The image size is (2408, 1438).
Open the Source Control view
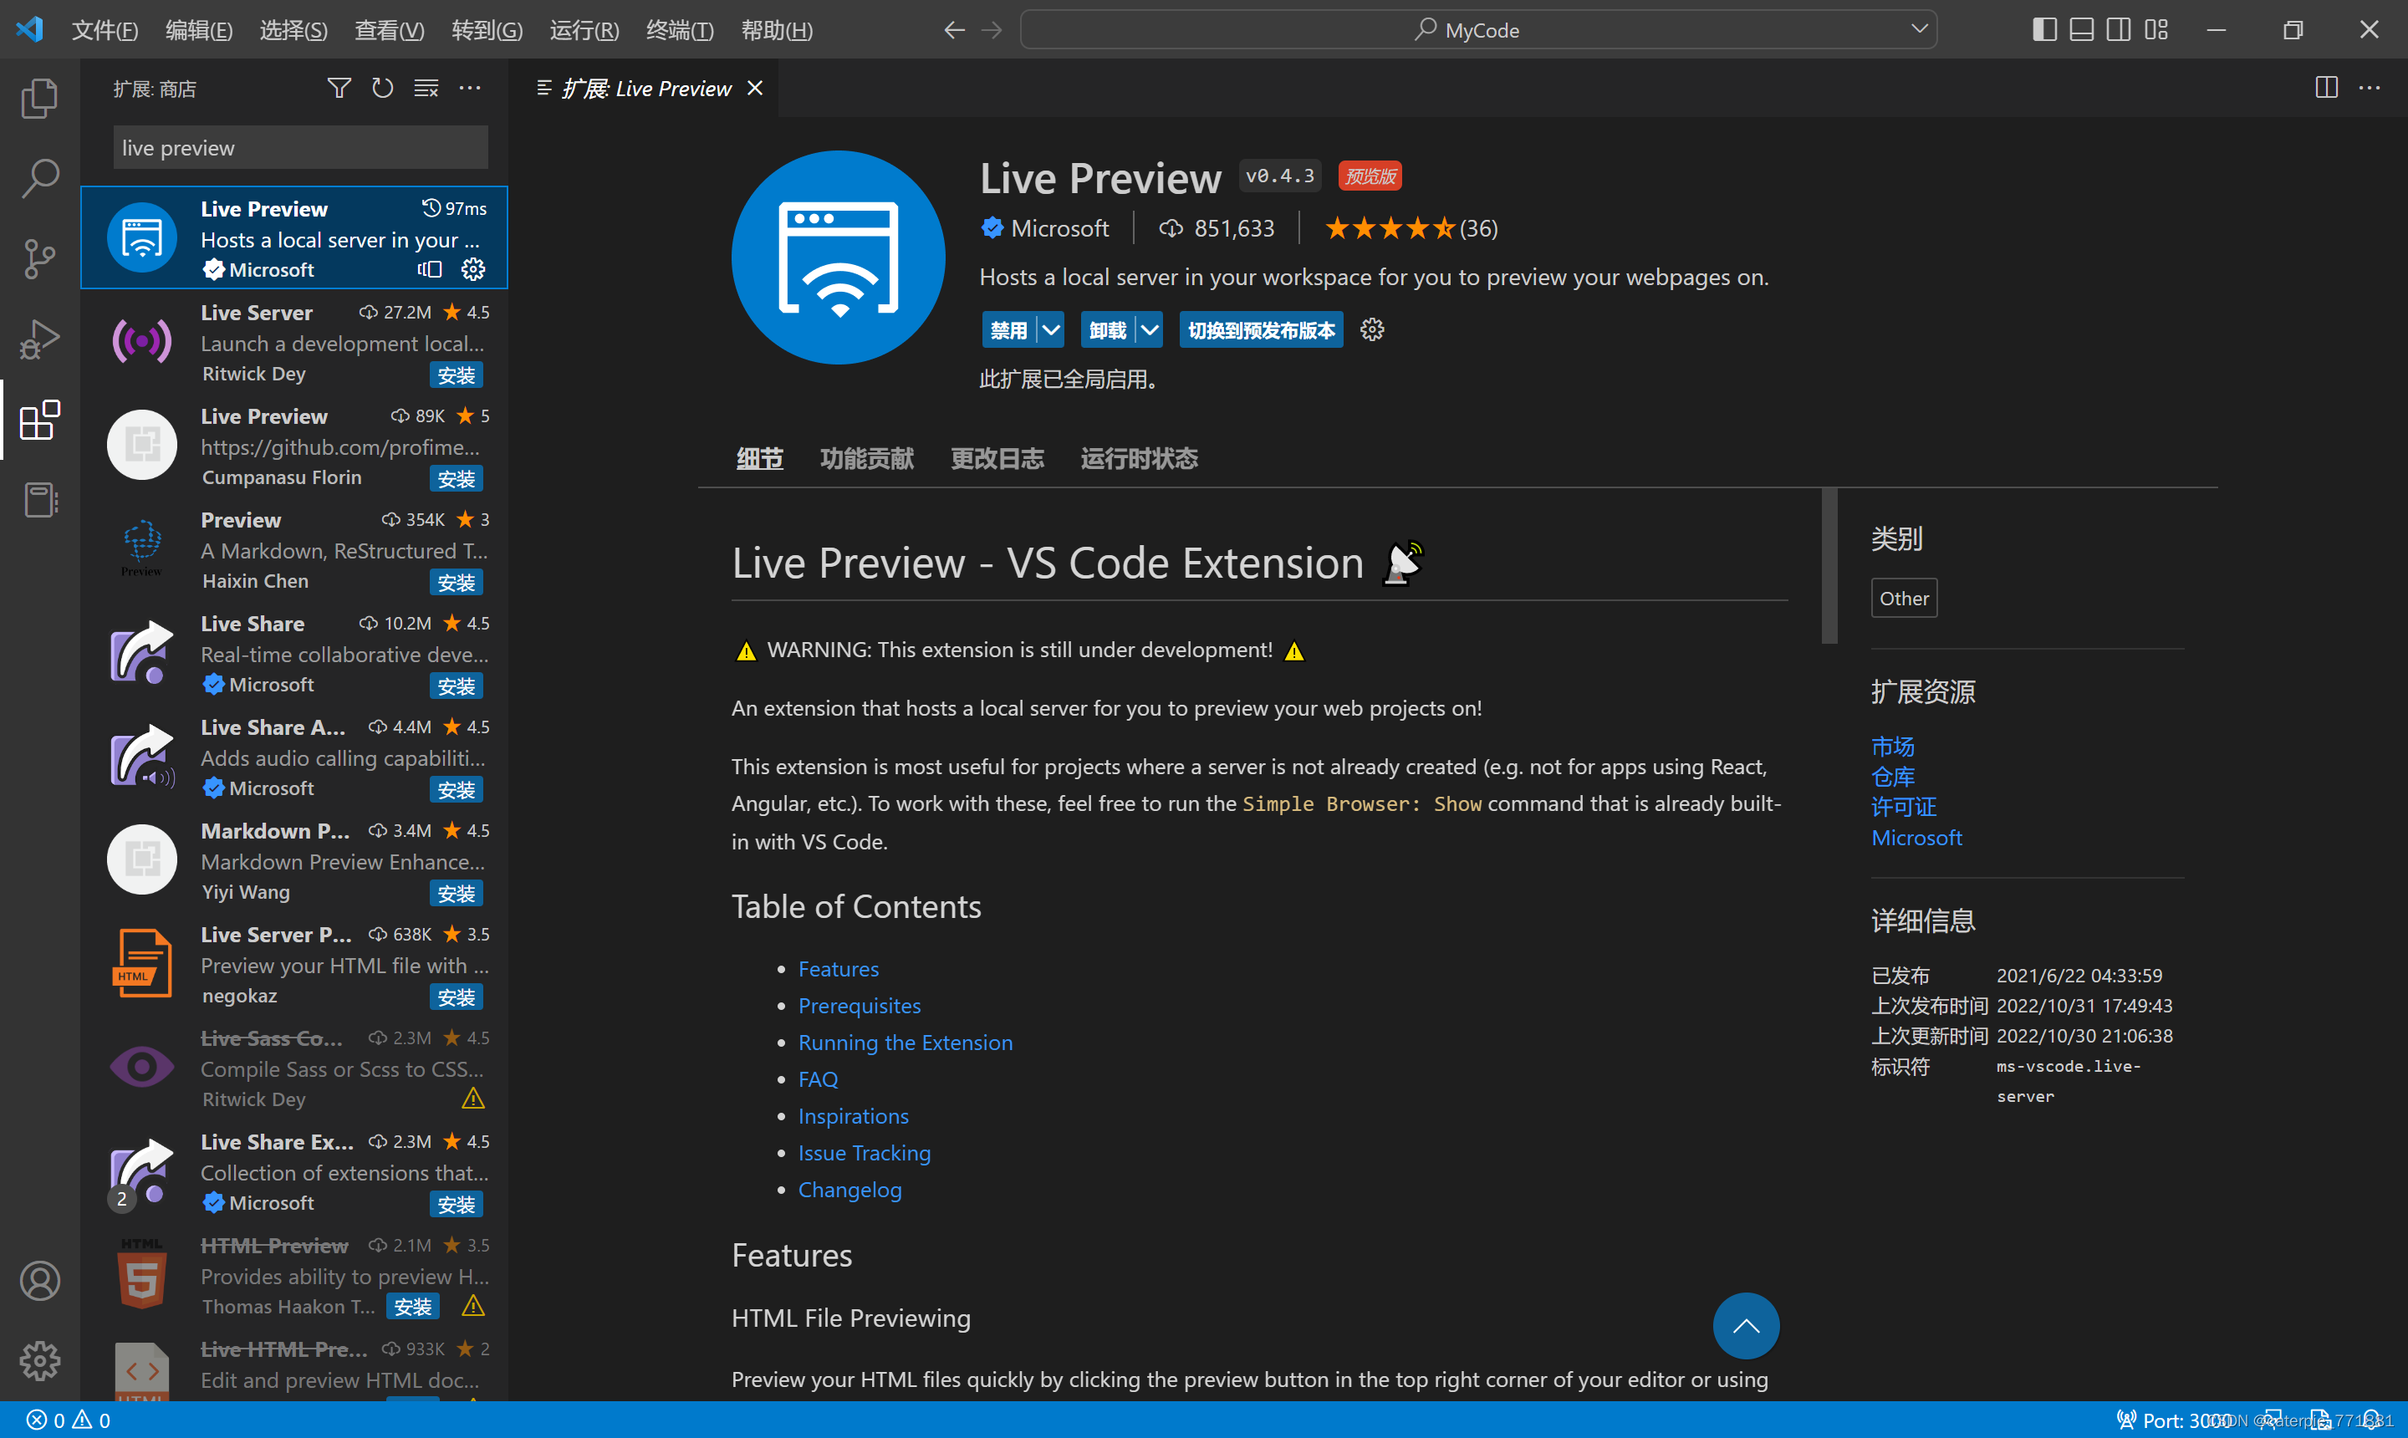pyautogui.click(x=40, y=258)
